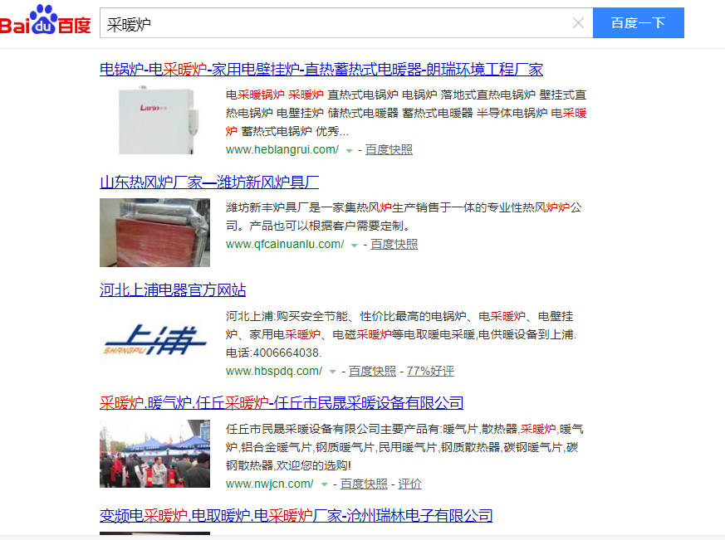Click the search field containing 采暖炉
Screen dimensions: 725x540
(x=332, y=23)
